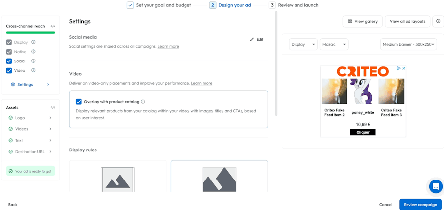
Task: Click the pencil Edit icon for Social media
Action: [252, 39]
